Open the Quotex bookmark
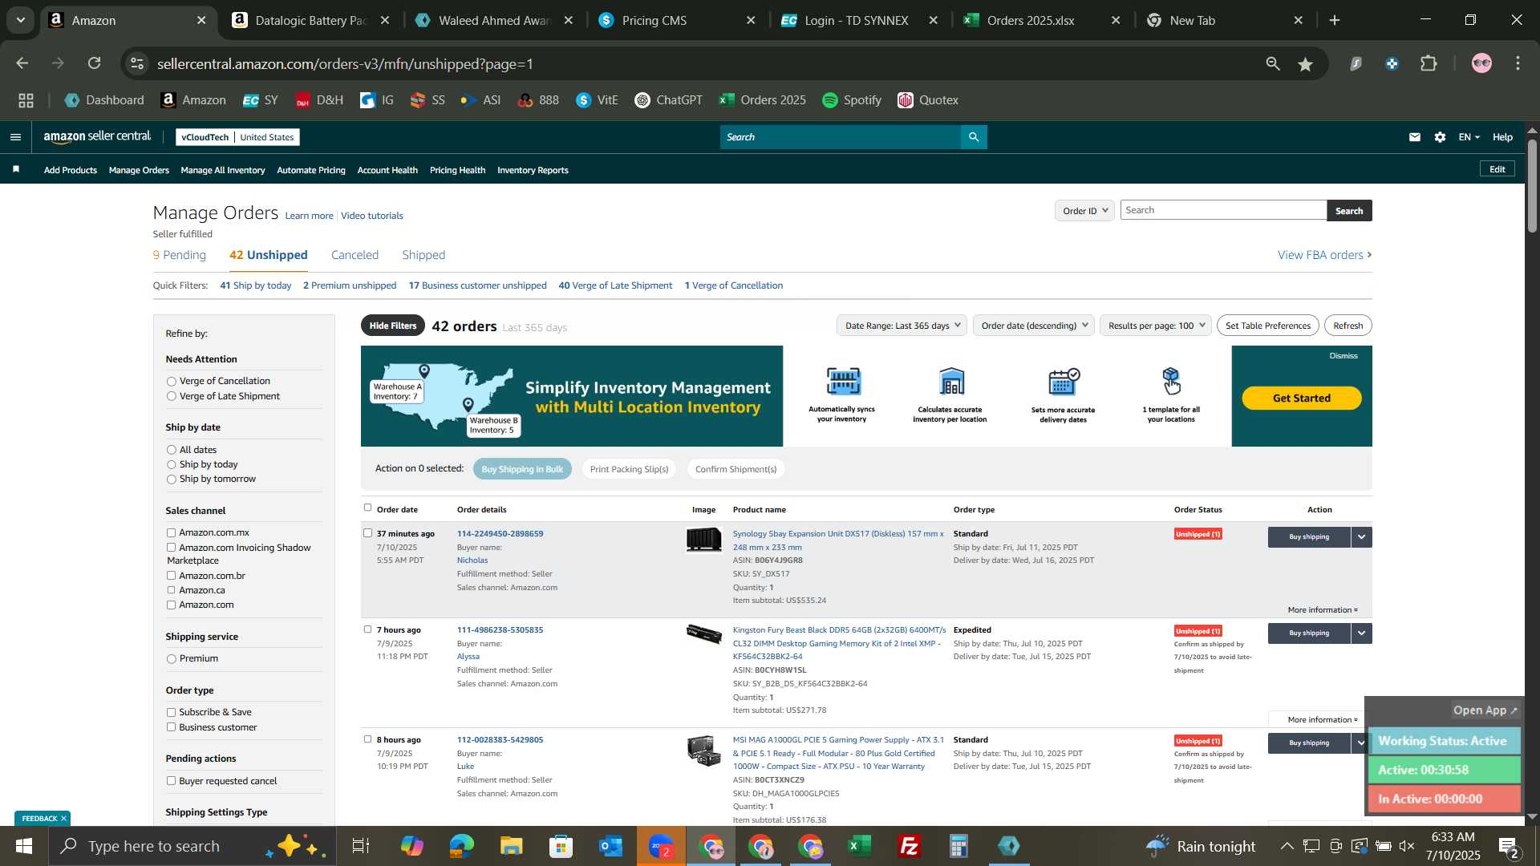This screenshot has width=1540, height=866. [928, 100]
